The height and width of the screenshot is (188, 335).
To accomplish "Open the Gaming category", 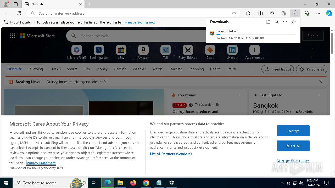I will (120, 69).
